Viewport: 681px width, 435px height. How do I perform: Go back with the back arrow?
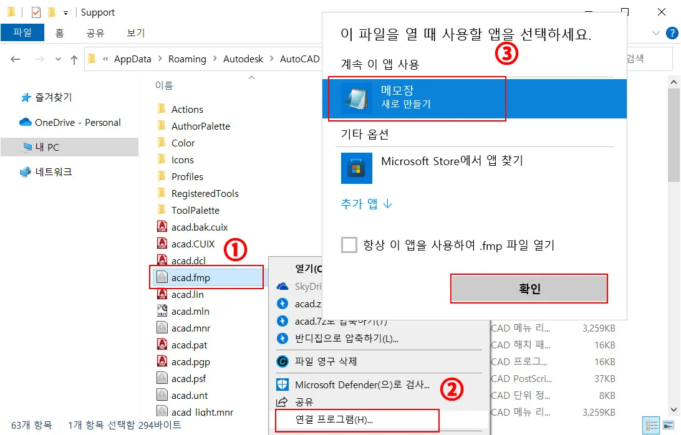click(16, 59)
